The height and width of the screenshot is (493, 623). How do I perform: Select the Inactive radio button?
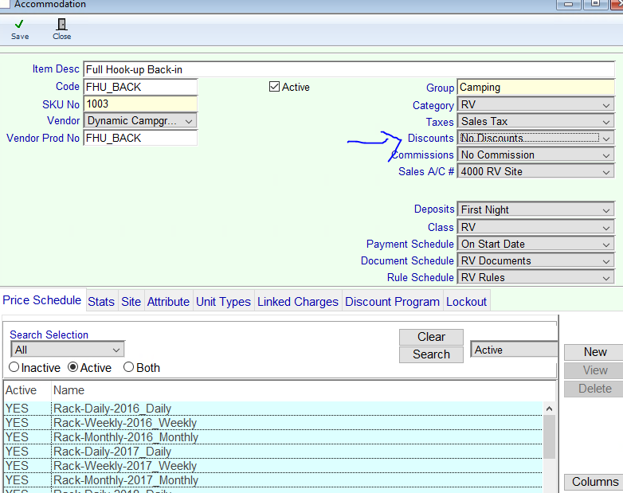pos(14,367)
